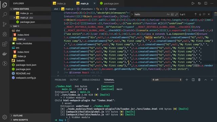Toggle Match Whole Word in find
Image resolution: width=217 pixels, height=122 pixels.
click(172, 14)
